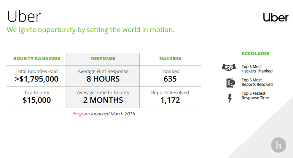Click the resolved reports checklist icon
This screenshot has width=293, height=158.
(x=230, y=83)
